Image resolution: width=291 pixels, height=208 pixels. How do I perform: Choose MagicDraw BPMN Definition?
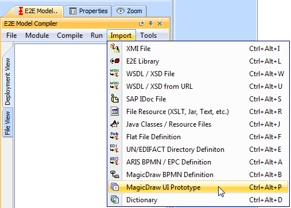(x=198, y=175)
